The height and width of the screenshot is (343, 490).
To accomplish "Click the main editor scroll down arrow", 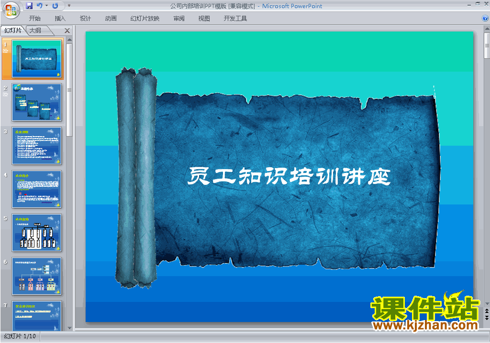I will tap(487, 303).
